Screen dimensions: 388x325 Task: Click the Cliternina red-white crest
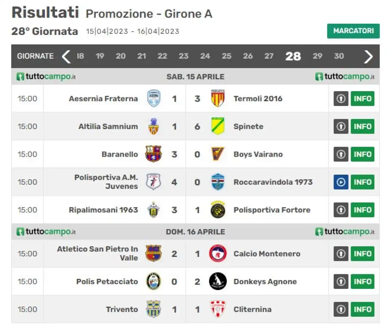(x=218, y=309)
